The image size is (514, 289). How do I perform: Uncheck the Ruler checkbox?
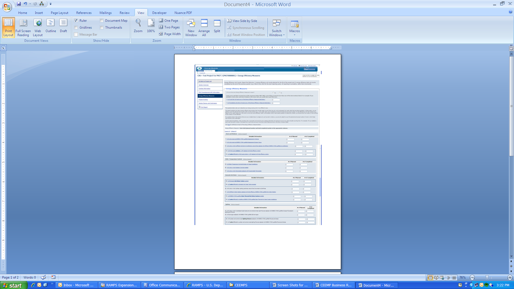[x=76, y=21]
